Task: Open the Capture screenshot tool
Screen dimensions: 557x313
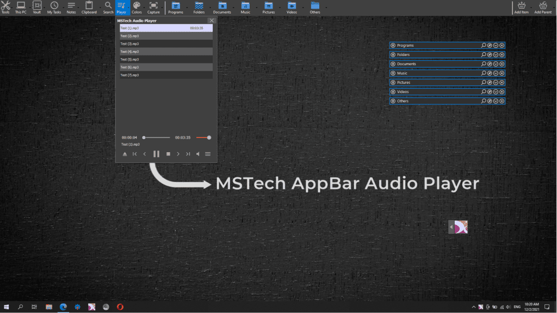Action: [x=153, y=7]
